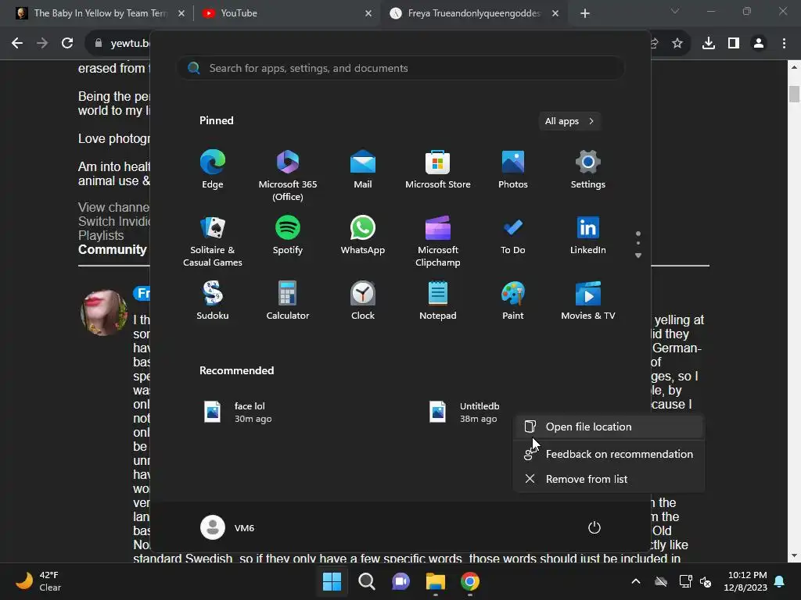Click the commenter's avatar on the page
801x600 pixels.
pyautogui.click(x=104, y=312)
